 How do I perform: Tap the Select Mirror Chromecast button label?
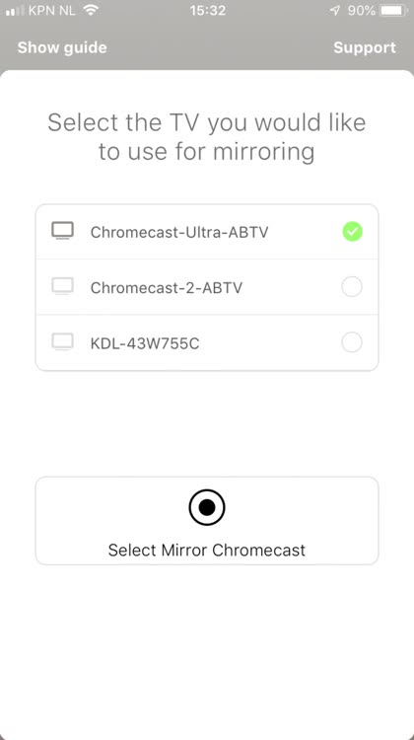point(207,550)
